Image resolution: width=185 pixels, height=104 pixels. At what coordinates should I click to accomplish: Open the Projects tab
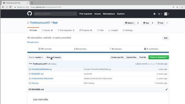pyautogui.click(x=86, y=30)
